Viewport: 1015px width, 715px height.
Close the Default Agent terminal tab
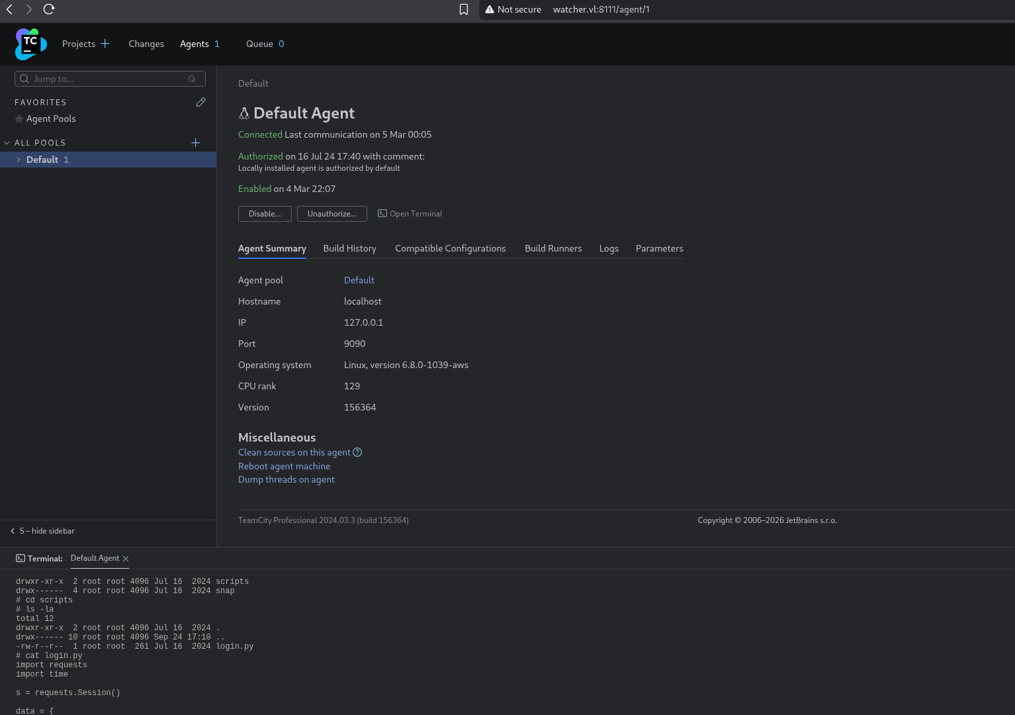point(126,559)
